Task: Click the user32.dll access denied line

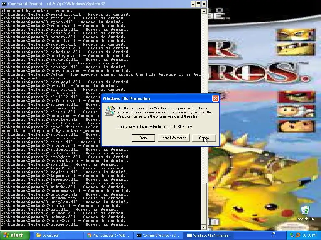Action: pyautogui.click(x=63, y=221)
